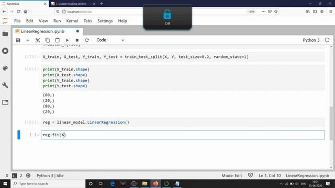This screenshot has height=188, width=335.
Task: Copy the selected cells using the toolbar icon
Action: tap(48, 40)
